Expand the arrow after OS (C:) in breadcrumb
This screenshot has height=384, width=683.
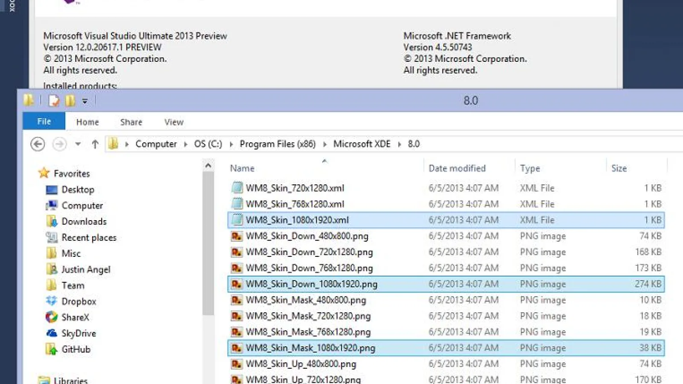click(231, 144)
